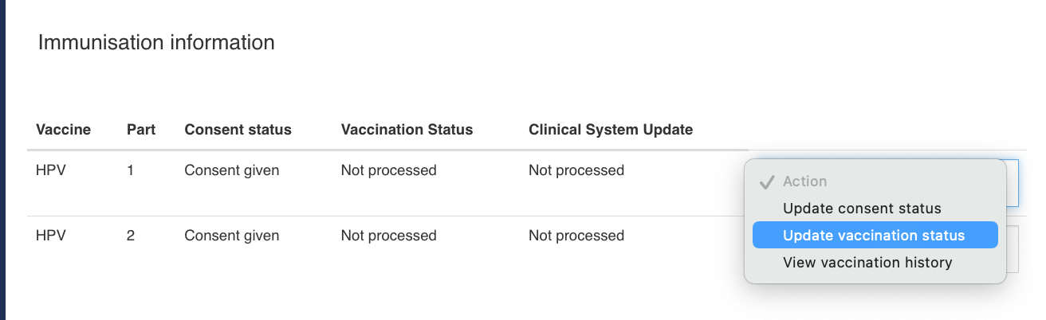The height and width of the screenshot is (320, 1046).
Task: Click part 1 Vaccination Status "Not processed"
Action: coord(388,170)
